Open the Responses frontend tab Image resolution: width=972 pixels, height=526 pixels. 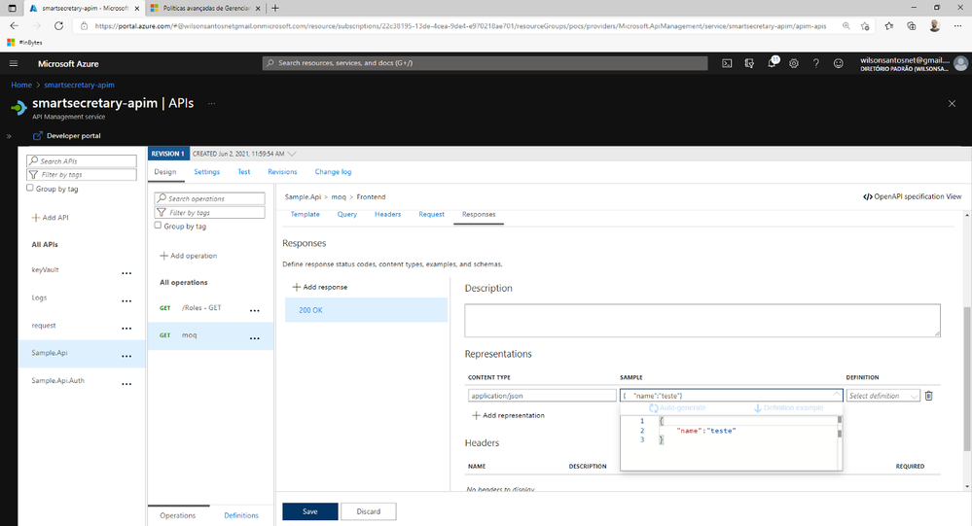(479, 214)
